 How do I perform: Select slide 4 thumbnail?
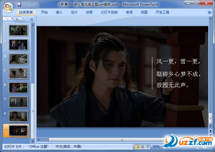(18, 59)
